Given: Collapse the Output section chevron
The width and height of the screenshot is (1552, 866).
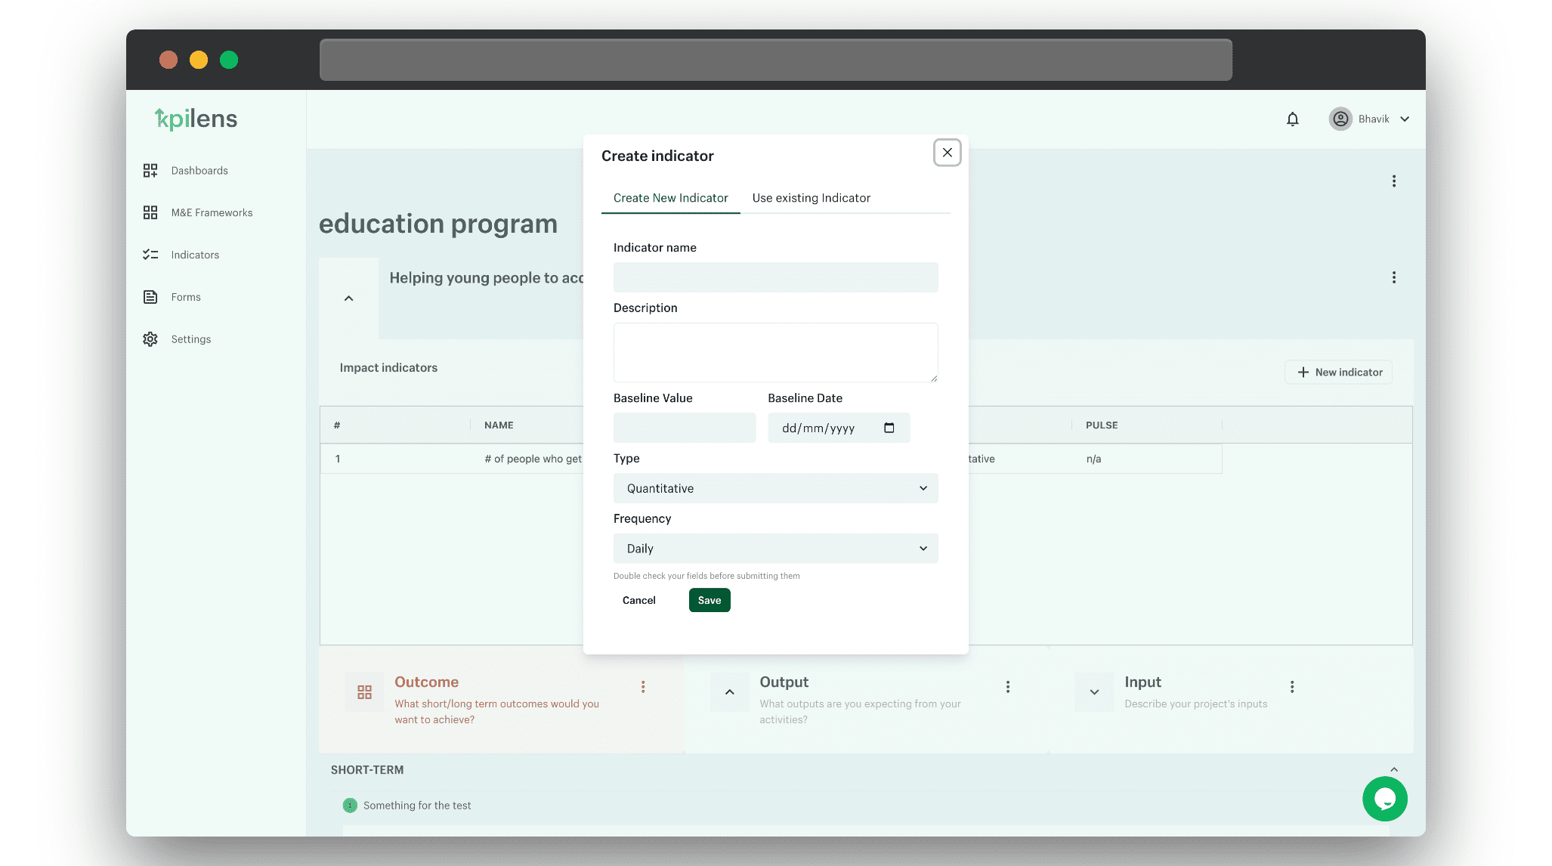Looking at the screenshot, I should coord(729,692).
